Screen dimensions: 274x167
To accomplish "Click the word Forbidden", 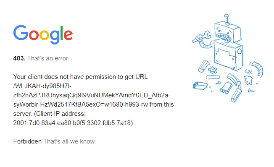I will pos(27,141).
